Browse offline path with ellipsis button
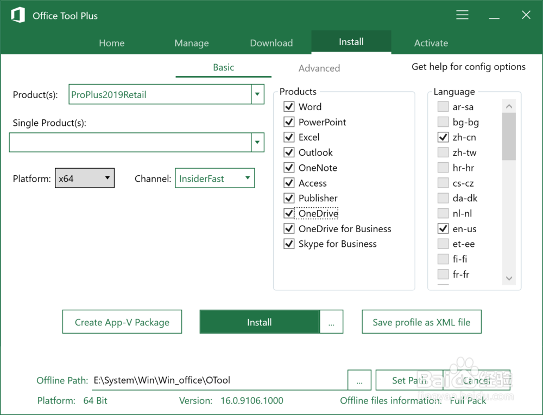Screen dimensions: 543x415 pyautogui.click(x=359, y=380)
